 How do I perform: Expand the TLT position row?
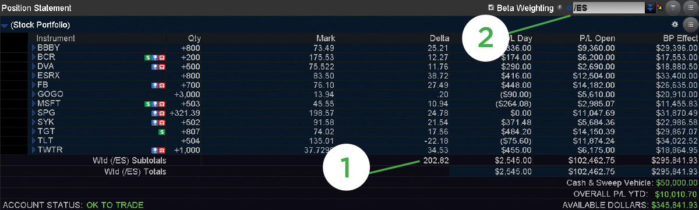coord(34,141)
